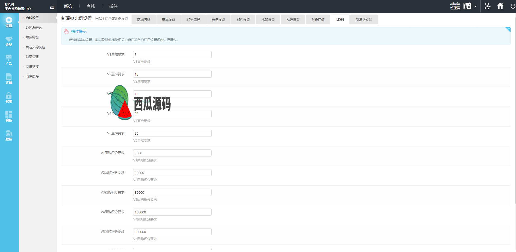The image size is (516, 252).
Task: Click the V3团购积分要求 input field
Action: (172, 192)
